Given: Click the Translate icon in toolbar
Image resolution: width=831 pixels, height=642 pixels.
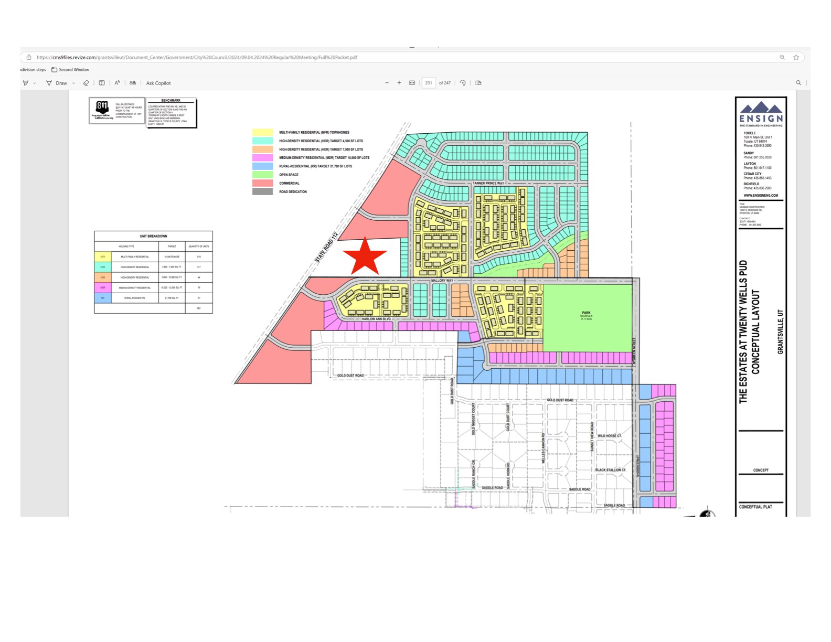Looking at the screenshot, I should point(133,83).
